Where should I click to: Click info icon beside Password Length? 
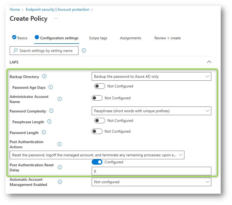[x=44, y=132]
